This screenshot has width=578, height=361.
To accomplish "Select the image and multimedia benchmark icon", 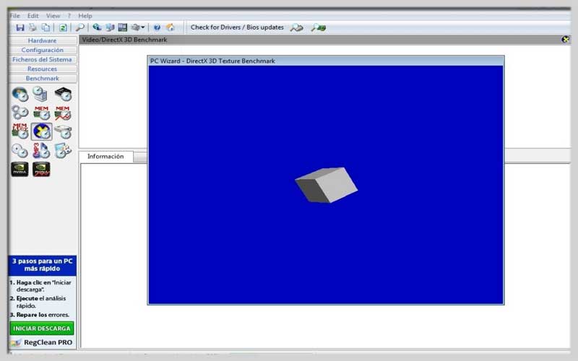I will pyautogui.click(x=63, y=151).
